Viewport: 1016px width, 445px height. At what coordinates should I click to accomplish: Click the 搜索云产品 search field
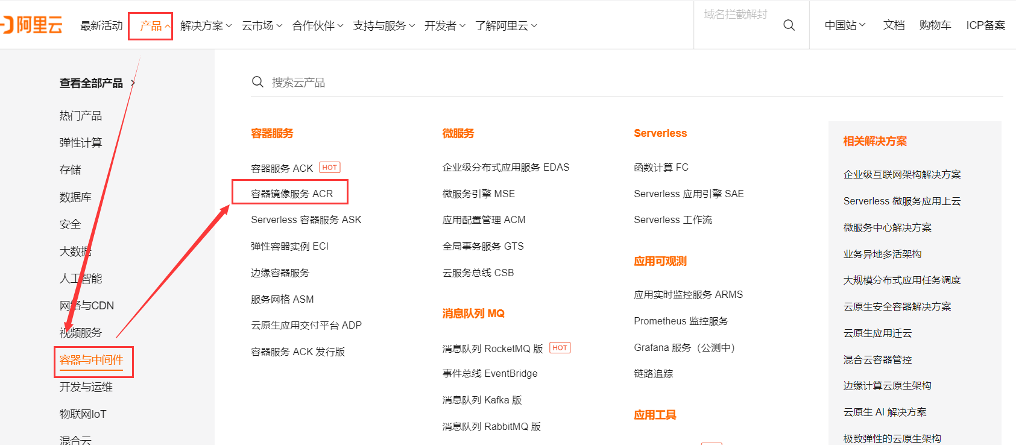[627, 82]
